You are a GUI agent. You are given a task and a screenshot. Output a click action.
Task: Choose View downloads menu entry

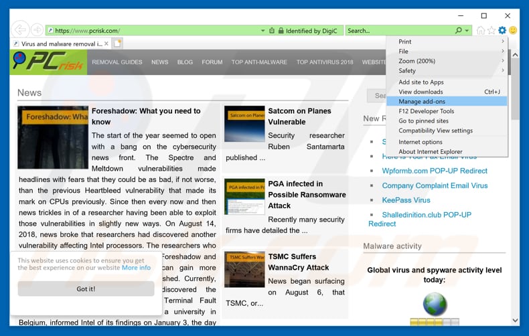coord(447,92)
